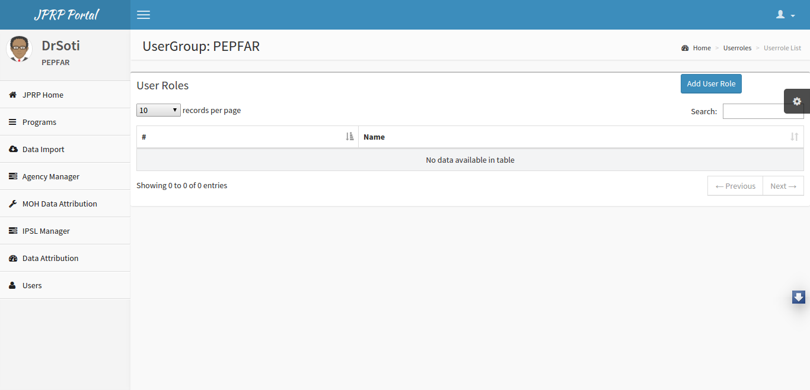The width and height of the screenshot is (810, 390).
Task: Go to Userroles breadcrumb link
Action: (737, 48)
